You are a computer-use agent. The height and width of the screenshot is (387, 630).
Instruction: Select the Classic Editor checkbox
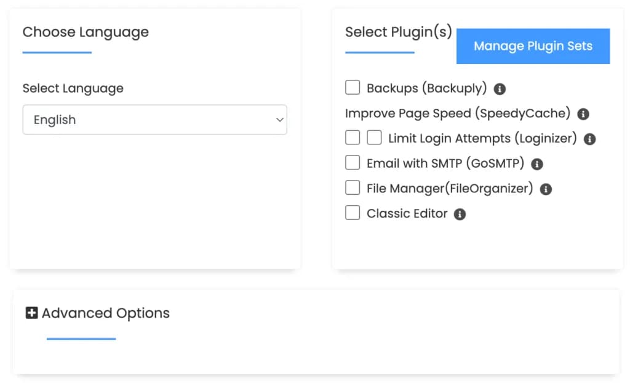click(x=352, y=212)
